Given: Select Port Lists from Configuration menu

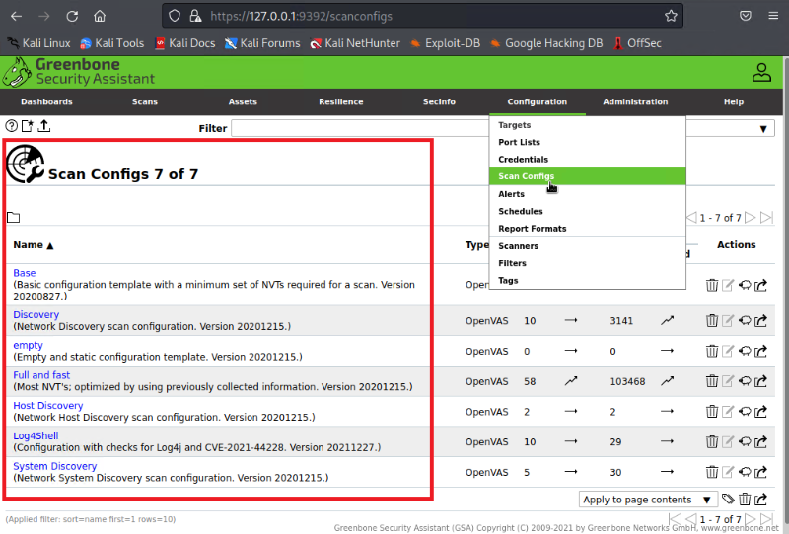Looking at the screenshot, I should point(519,142).
